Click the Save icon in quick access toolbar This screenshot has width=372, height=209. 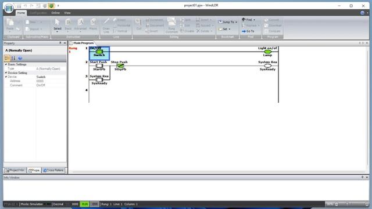point(19,6)
